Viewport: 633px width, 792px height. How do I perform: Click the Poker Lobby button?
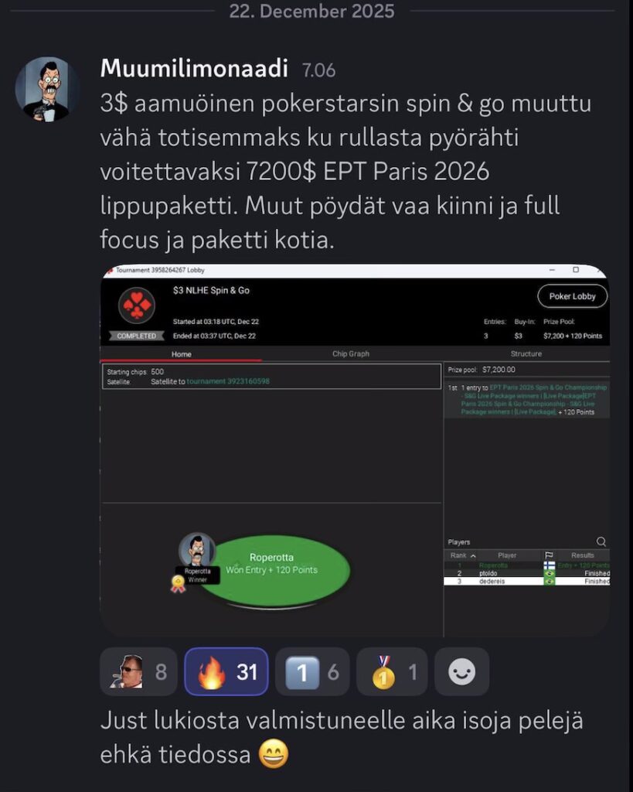[x=573, y=296]
